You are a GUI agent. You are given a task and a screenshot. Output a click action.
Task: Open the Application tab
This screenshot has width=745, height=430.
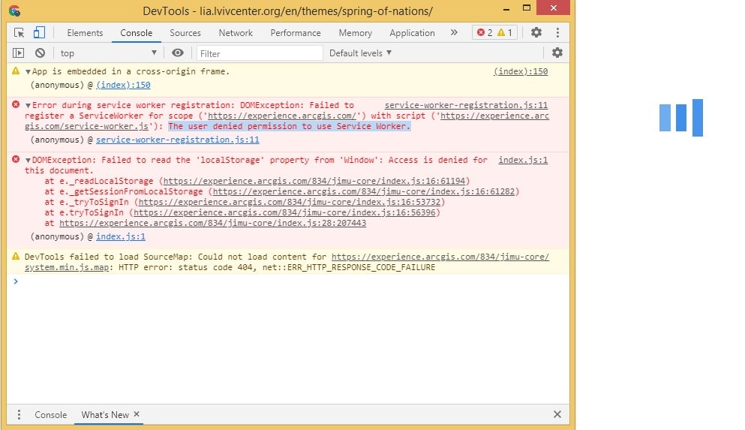point(412,33)
